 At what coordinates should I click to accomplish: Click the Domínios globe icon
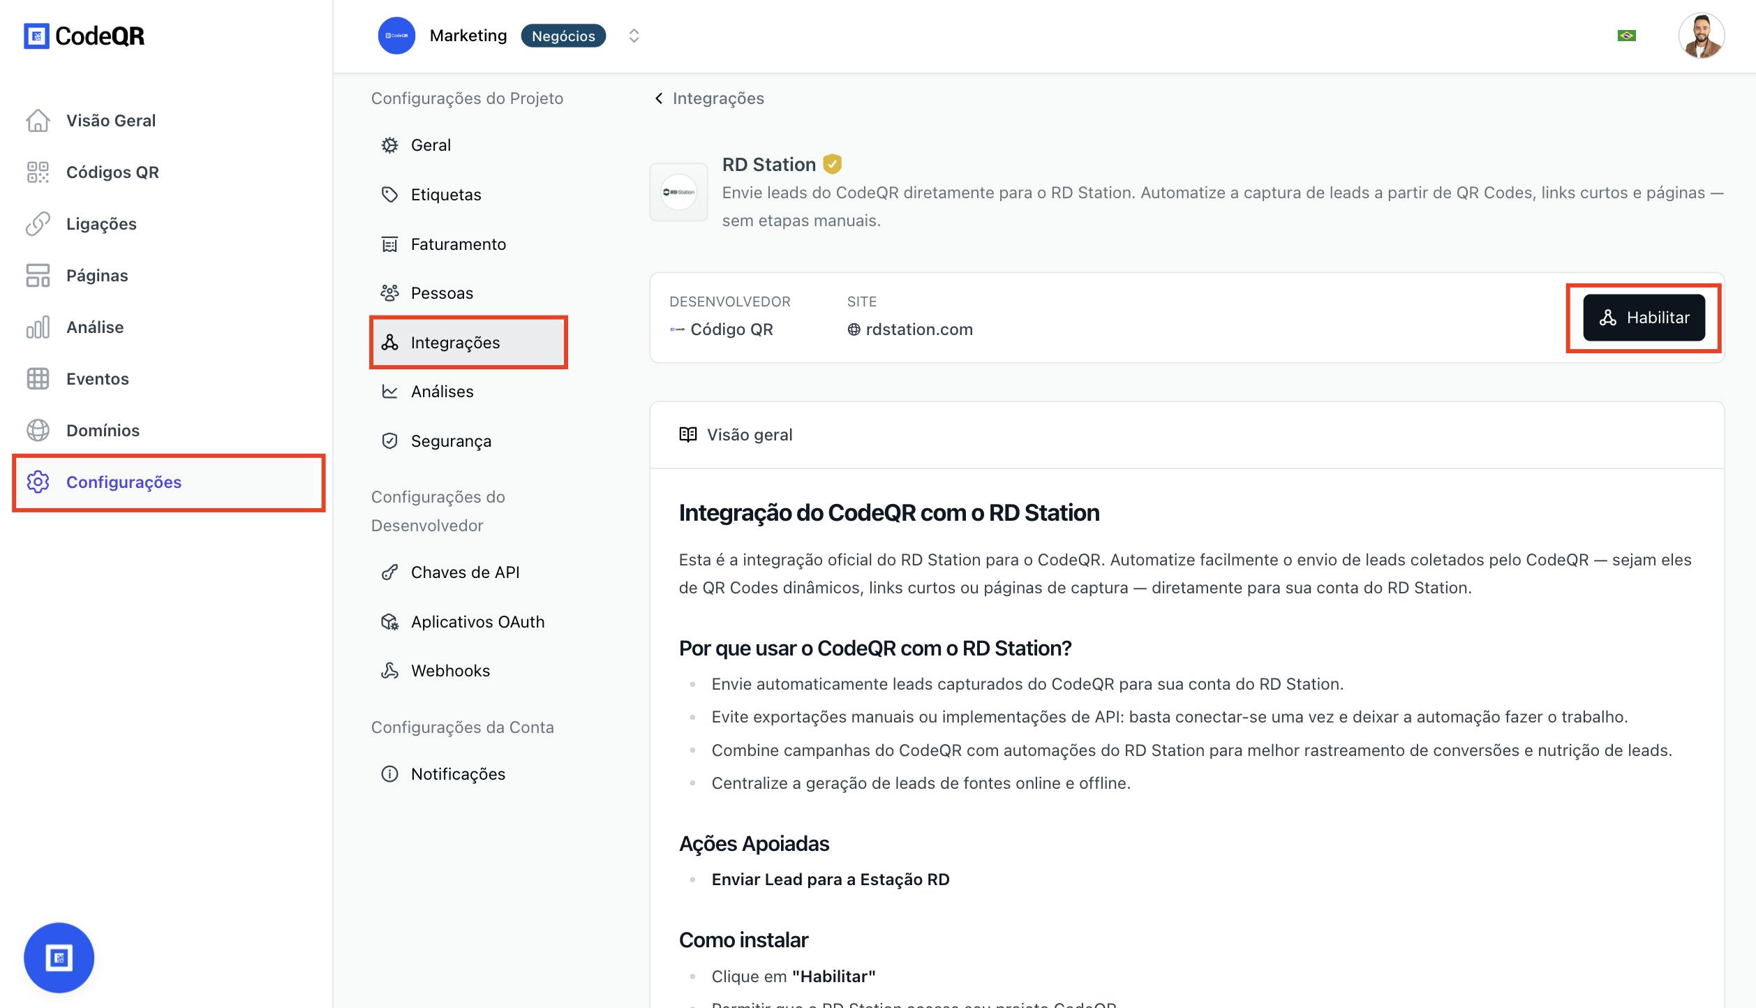click(38, 430)
